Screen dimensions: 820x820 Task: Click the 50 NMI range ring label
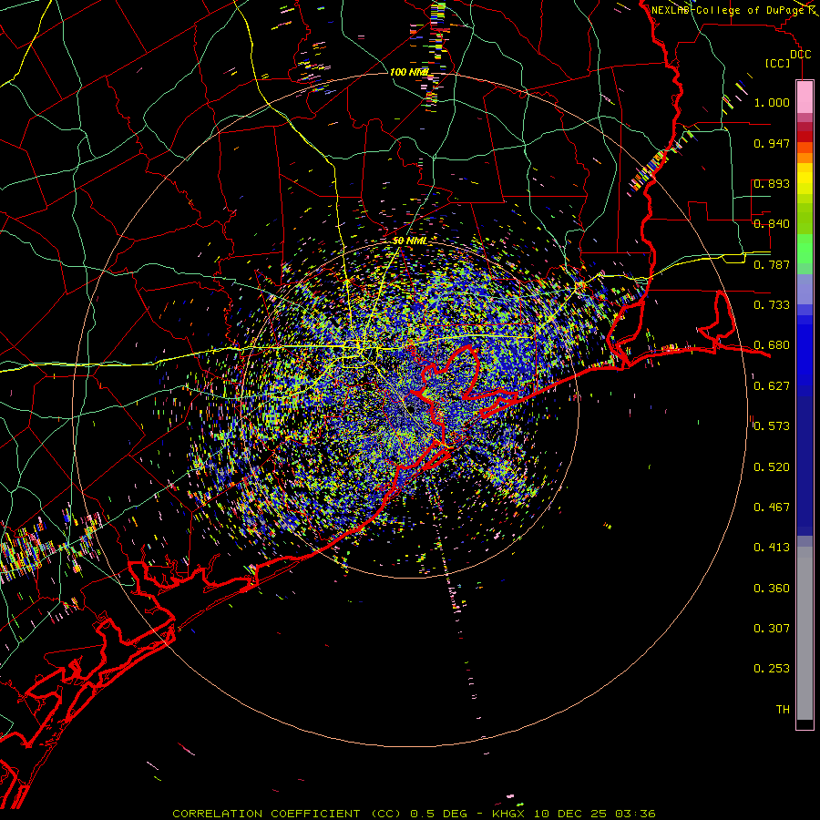pyautogui.click(x=409, y=241)
